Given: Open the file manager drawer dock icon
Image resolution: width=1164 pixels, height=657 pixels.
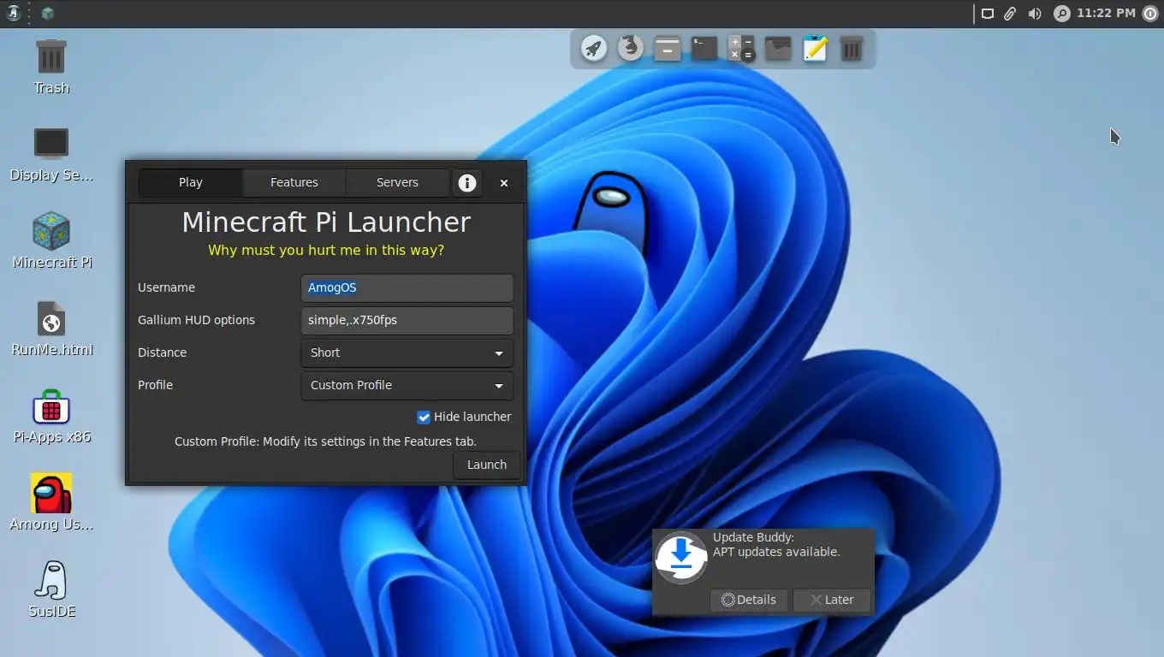Looking at the screenshot, I should [x=668, y=48].
